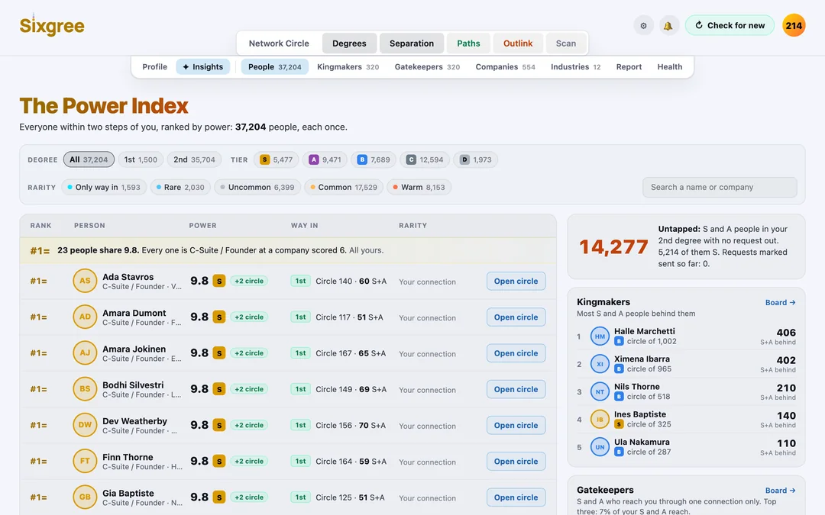The width and height of the screenshot is (825, 515).
Task: Open the settings gear icon
Action: click(x=643, y=25)
